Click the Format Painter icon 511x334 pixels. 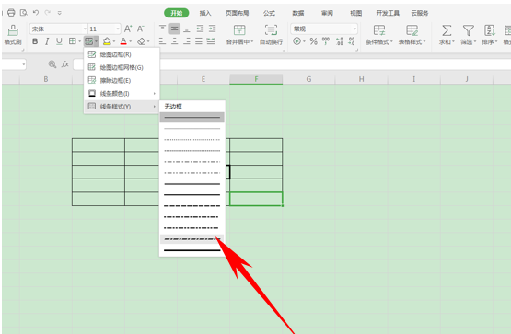(x=13, y=30)
